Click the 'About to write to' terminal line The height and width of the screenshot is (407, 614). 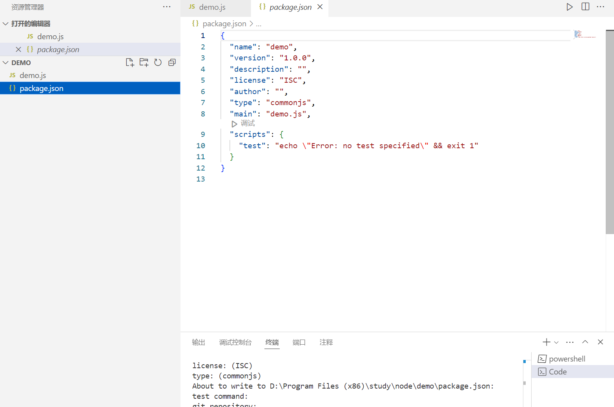[x=343, y=386]
